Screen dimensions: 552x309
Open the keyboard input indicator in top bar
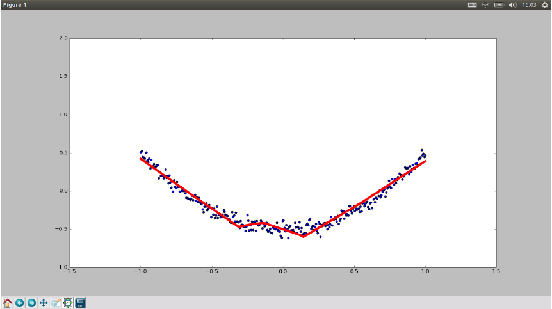(x=472, y=5)
